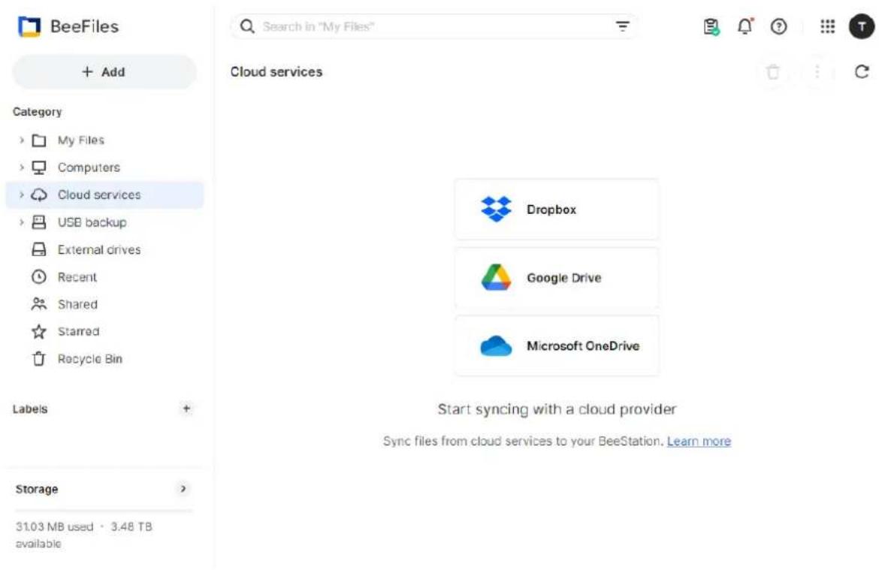Click the BeeFiles app name text
Viewport: 879px width, 570px height.
coord(85,26)
